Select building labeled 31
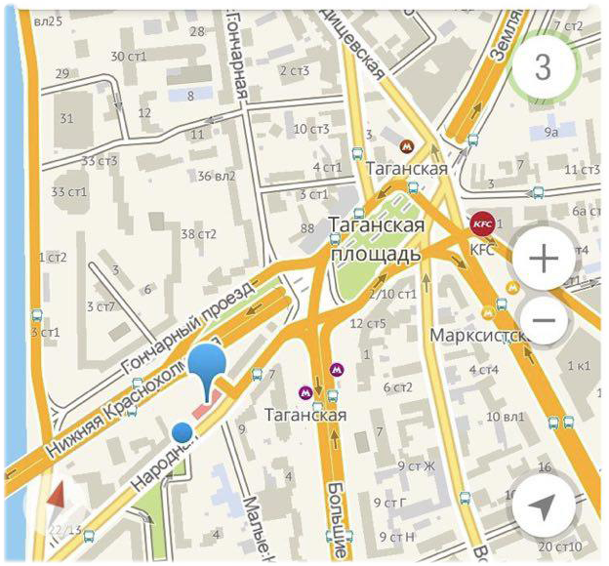This screenshot has width=609, height=566. [x=66, y=118]
